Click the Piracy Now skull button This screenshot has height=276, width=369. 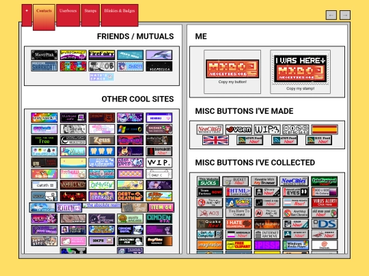tap(267, 192)
